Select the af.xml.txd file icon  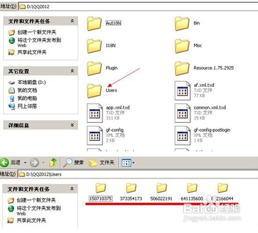183,91
